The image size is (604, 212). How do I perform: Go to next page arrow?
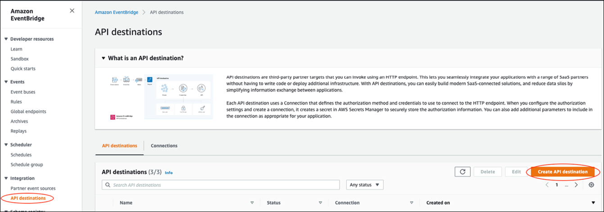pyautogui.click(x=576, y=185)
